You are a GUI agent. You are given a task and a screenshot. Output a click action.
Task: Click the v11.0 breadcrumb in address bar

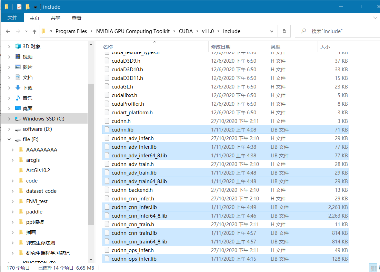[208, 31]
